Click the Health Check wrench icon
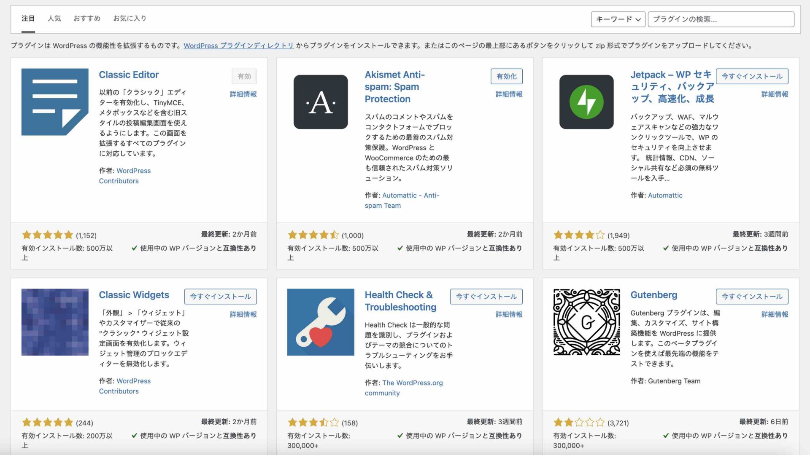 [x=321, y=322]
